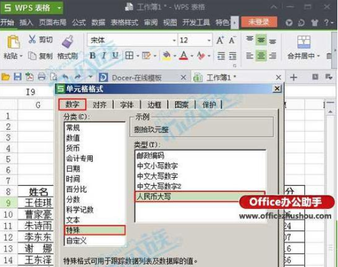Click the print preview icon
The width and height of the screenshot is (338, 267).
tap(53, 77)
